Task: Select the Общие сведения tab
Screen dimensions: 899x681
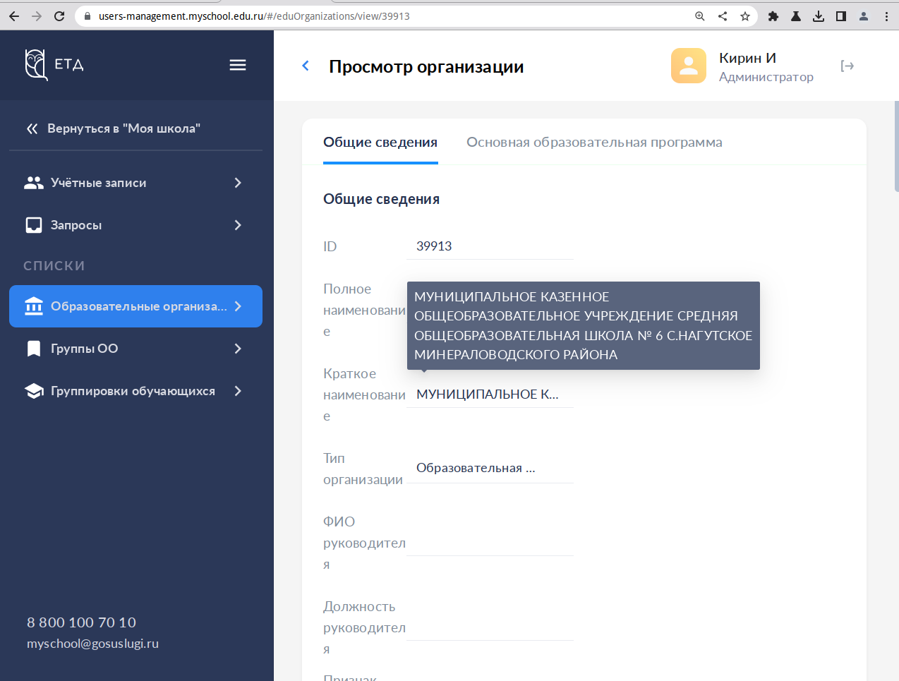Action: pyautogui.click(x=380, y=143)
